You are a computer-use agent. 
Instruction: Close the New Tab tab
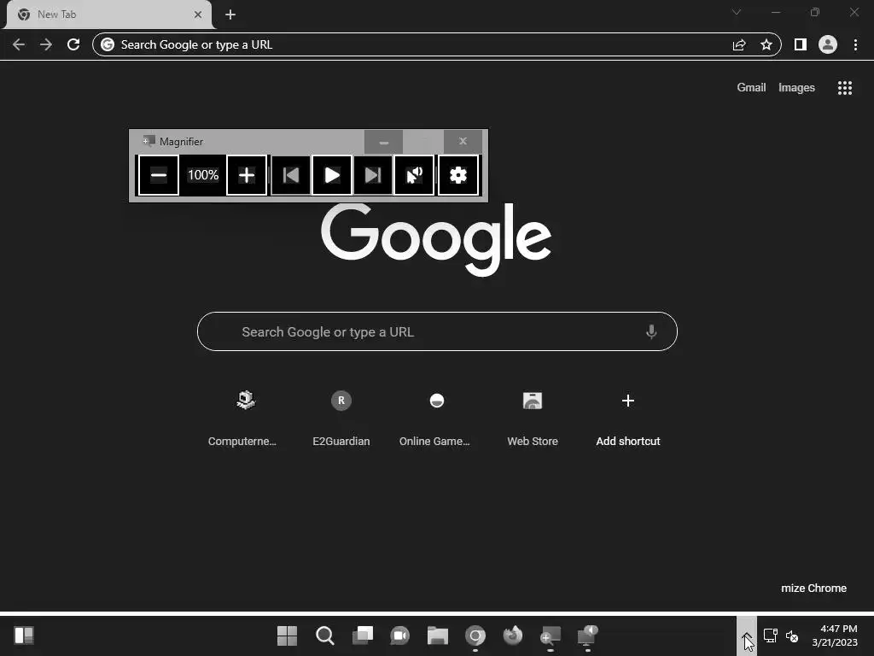(x=198, y=15)
